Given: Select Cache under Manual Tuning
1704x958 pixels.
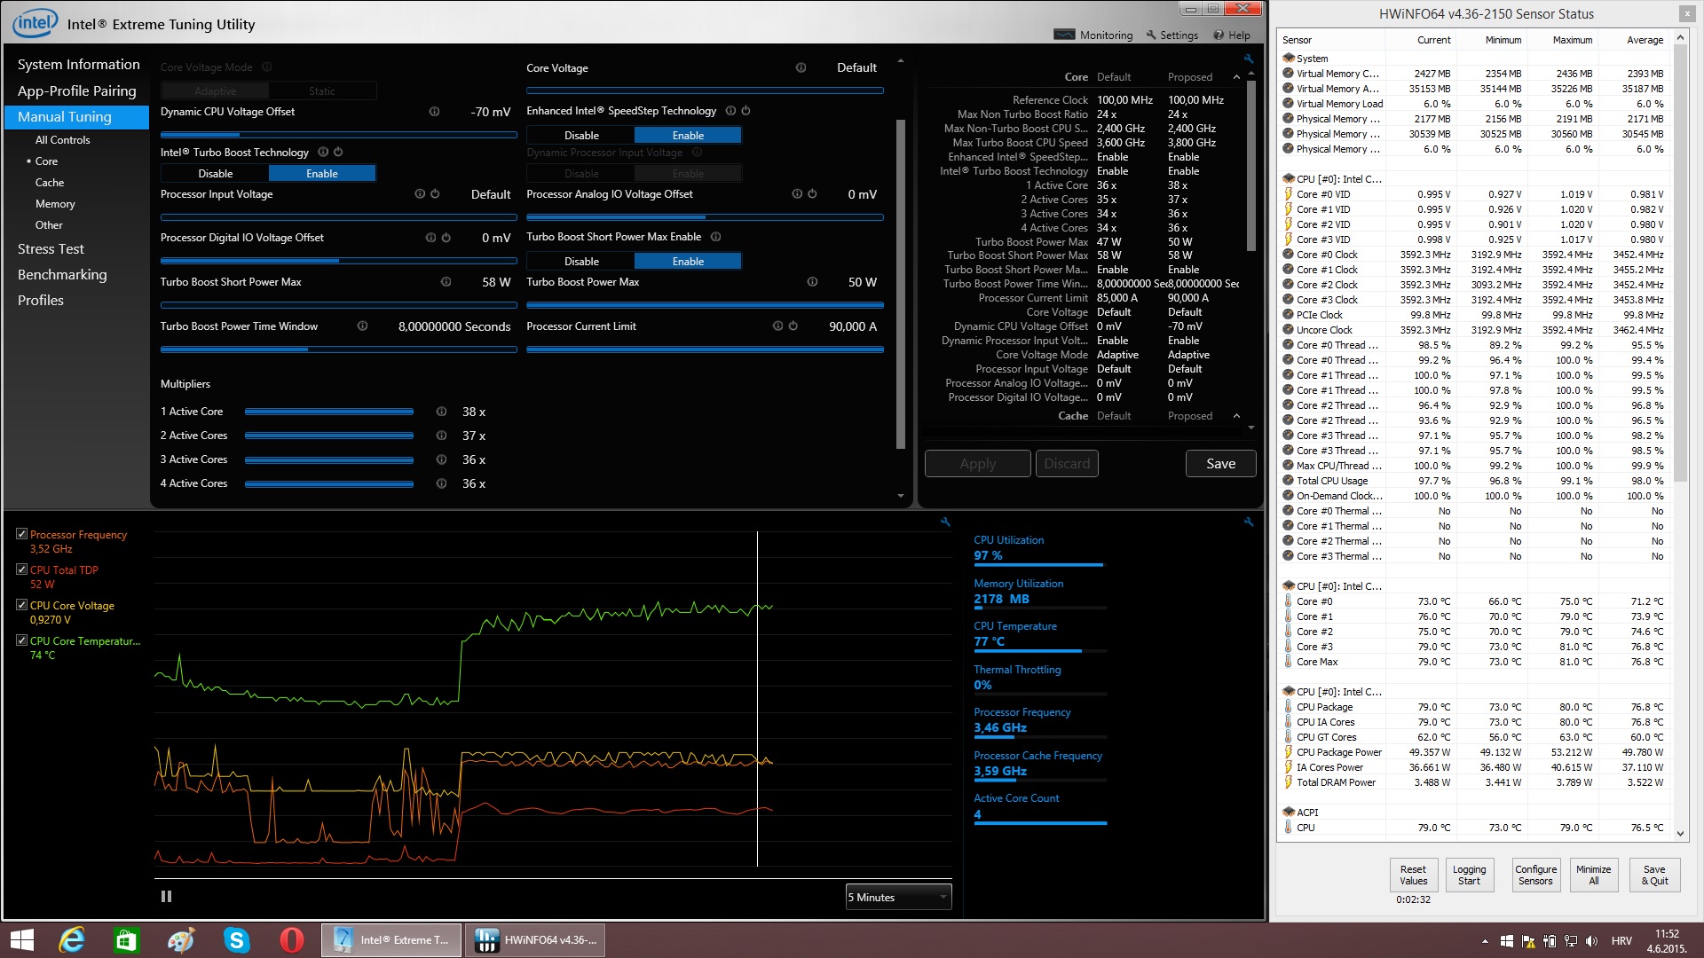Looking at the screenshot, I should point(50,183).
